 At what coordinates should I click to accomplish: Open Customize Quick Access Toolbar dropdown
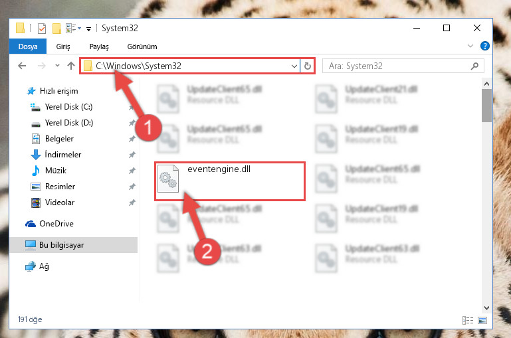(88, 29)
